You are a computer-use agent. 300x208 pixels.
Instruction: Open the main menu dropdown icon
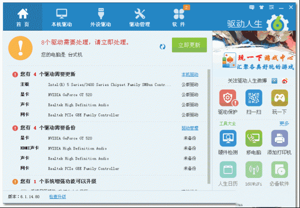click(271, 7)
